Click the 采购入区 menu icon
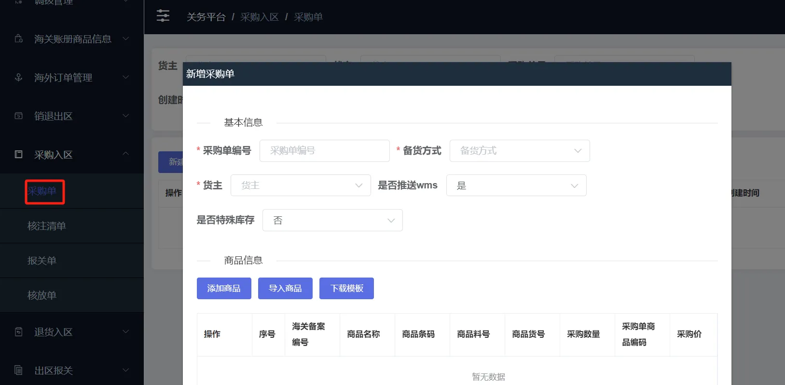The image size is (785, 385). 19,154
